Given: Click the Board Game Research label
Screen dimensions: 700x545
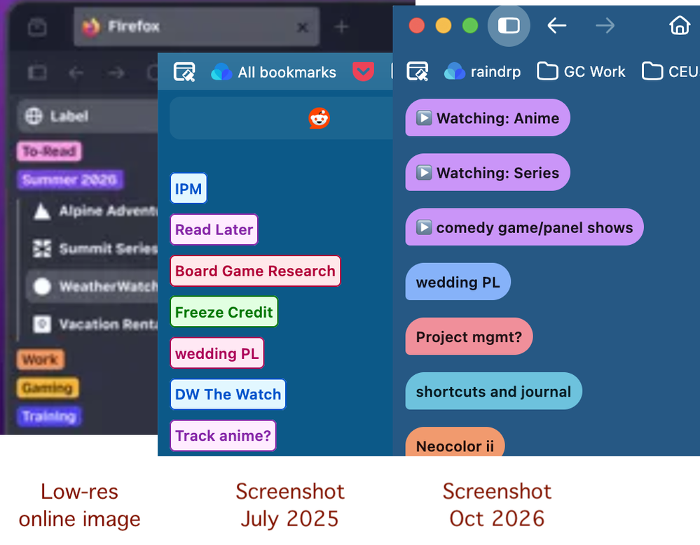Looking at the screenshot, I should (255, 271).
